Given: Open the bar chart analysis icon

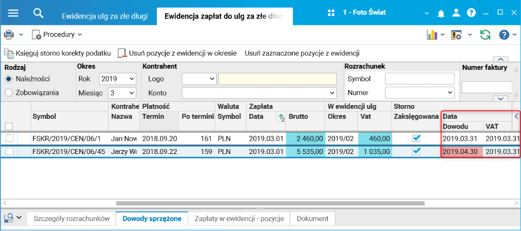Looking at the screenshot, I should pyautogui.click(x=432, y=35).
